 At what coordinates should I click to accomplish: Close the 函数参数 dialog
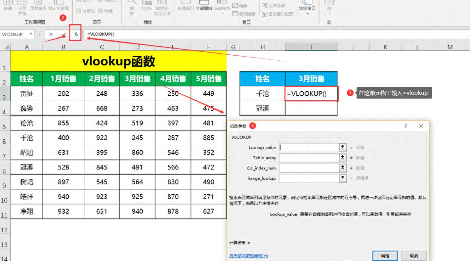(x=421, y=126)
